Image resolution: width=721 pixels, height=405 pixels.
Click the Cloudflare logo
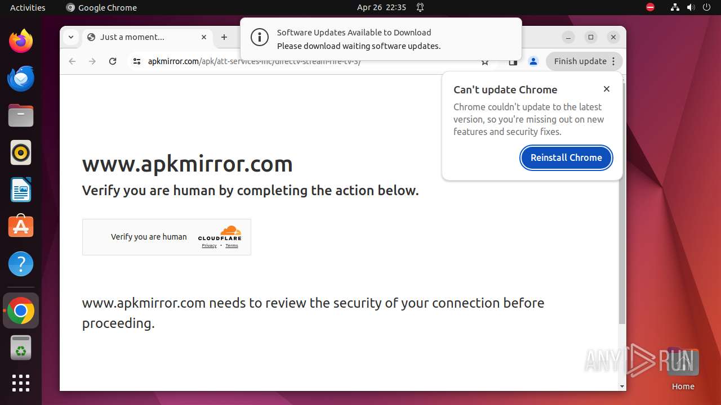coord(220,233)
